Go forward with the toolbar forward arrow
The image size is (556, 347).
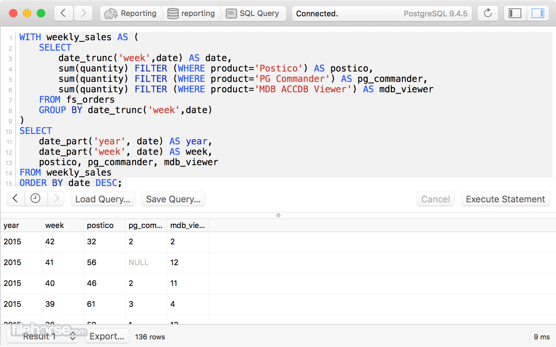[83, 14]
